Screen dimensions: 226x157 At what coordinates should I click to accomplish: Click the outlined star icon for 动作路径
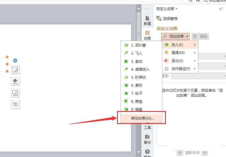166,69
